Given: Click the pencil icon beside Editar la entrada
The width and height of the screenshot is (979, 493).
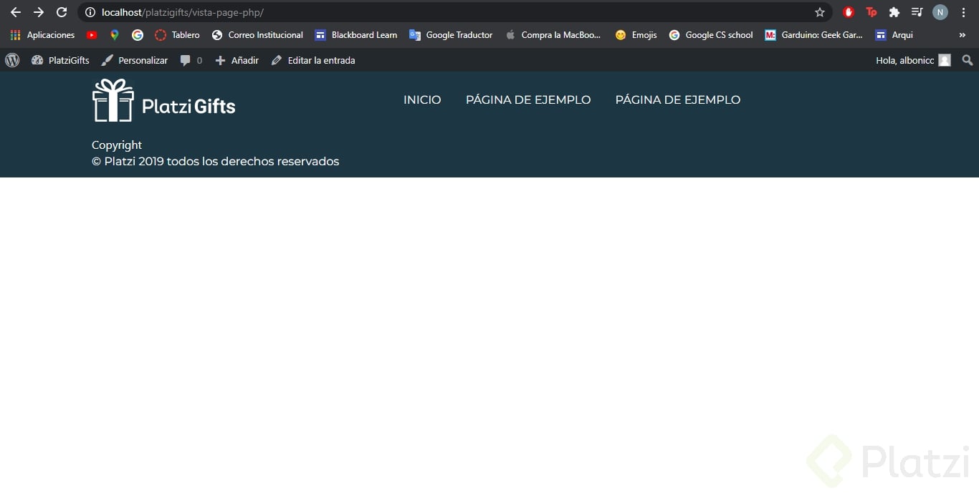Looking at the screenshot, I should 276,60.
